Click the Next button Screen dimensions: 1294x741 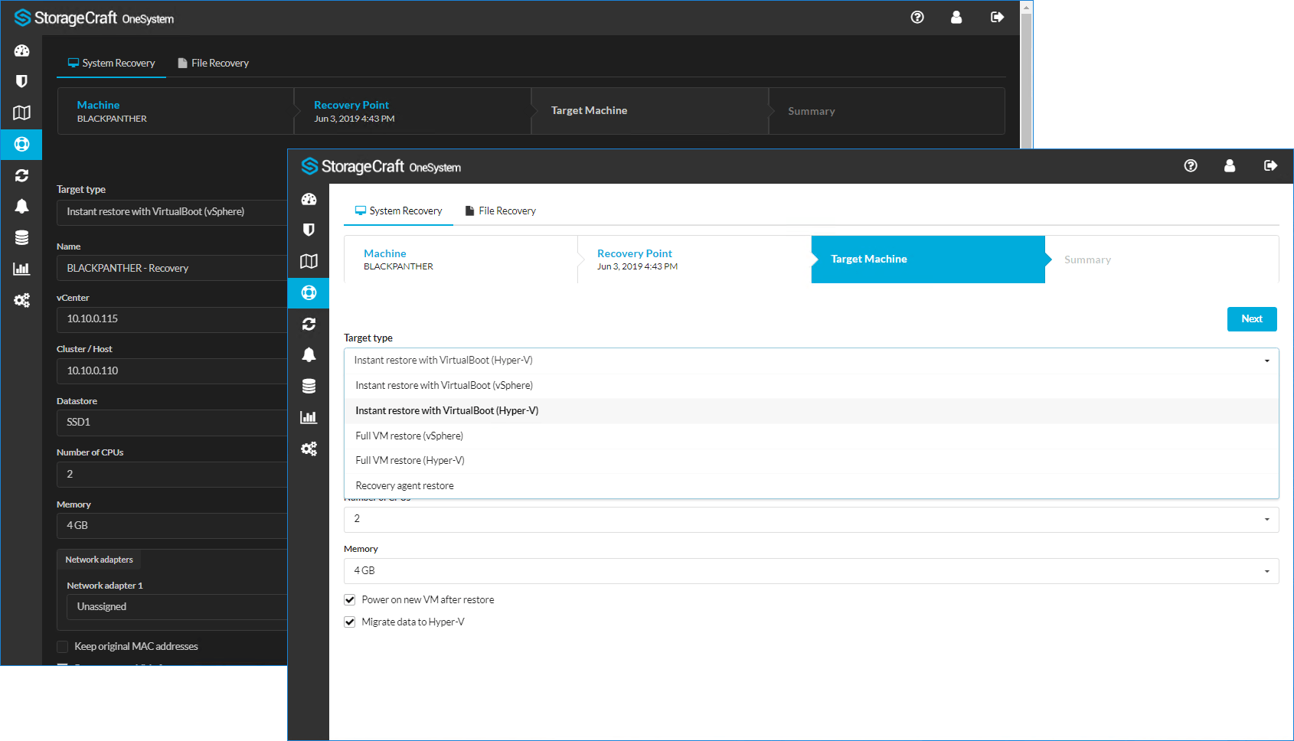click(x=1252, y=319)
